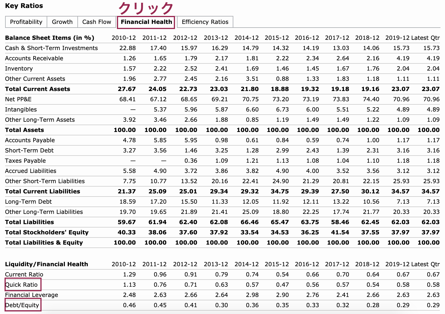Open the Profitability tab
The height and width of the screenshot is (314, 445).
point(26,22)
